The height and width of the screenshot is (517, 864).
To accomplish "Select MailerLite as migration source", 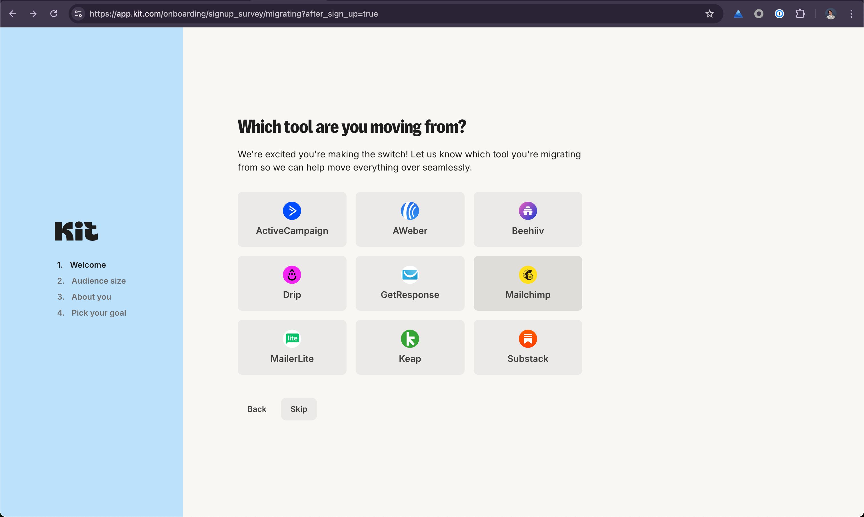I will coord(292,347).
